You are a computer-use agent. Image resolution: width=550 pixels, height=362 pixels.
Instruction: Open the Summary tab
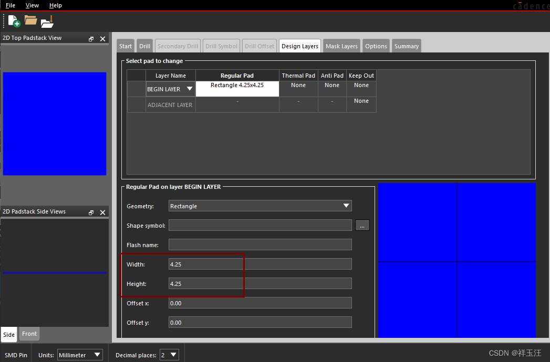point(406,46)
